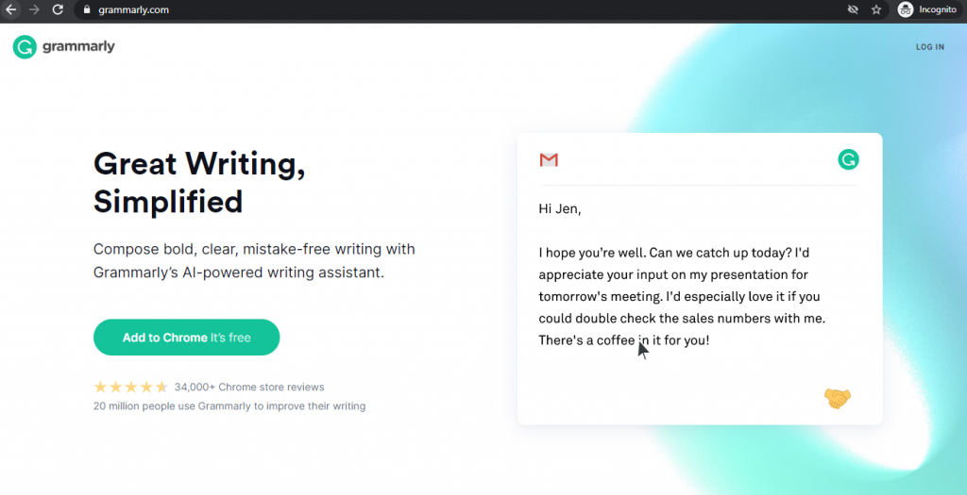
Task: Click the Great Writing, Simplified headline
Action: [199, 182]
